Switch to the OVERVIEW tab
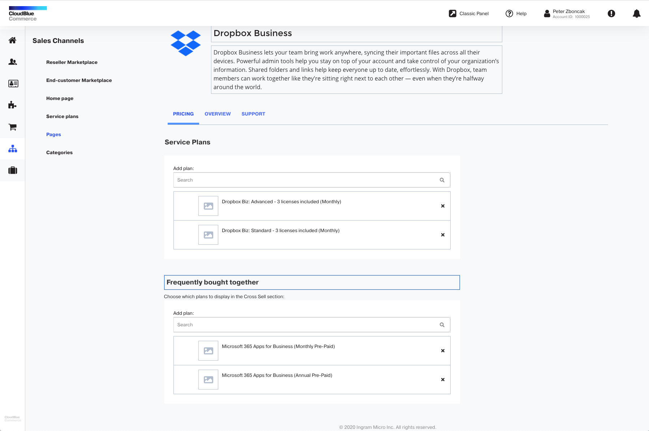The height and width of the screenshot is (431, 649). point(218,114)
